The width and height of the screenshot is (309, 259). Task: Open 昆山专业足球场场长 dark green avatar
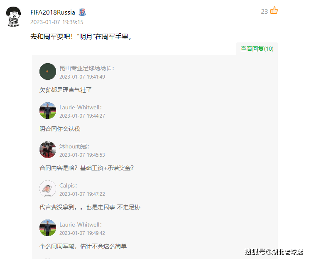click(48, 72)
